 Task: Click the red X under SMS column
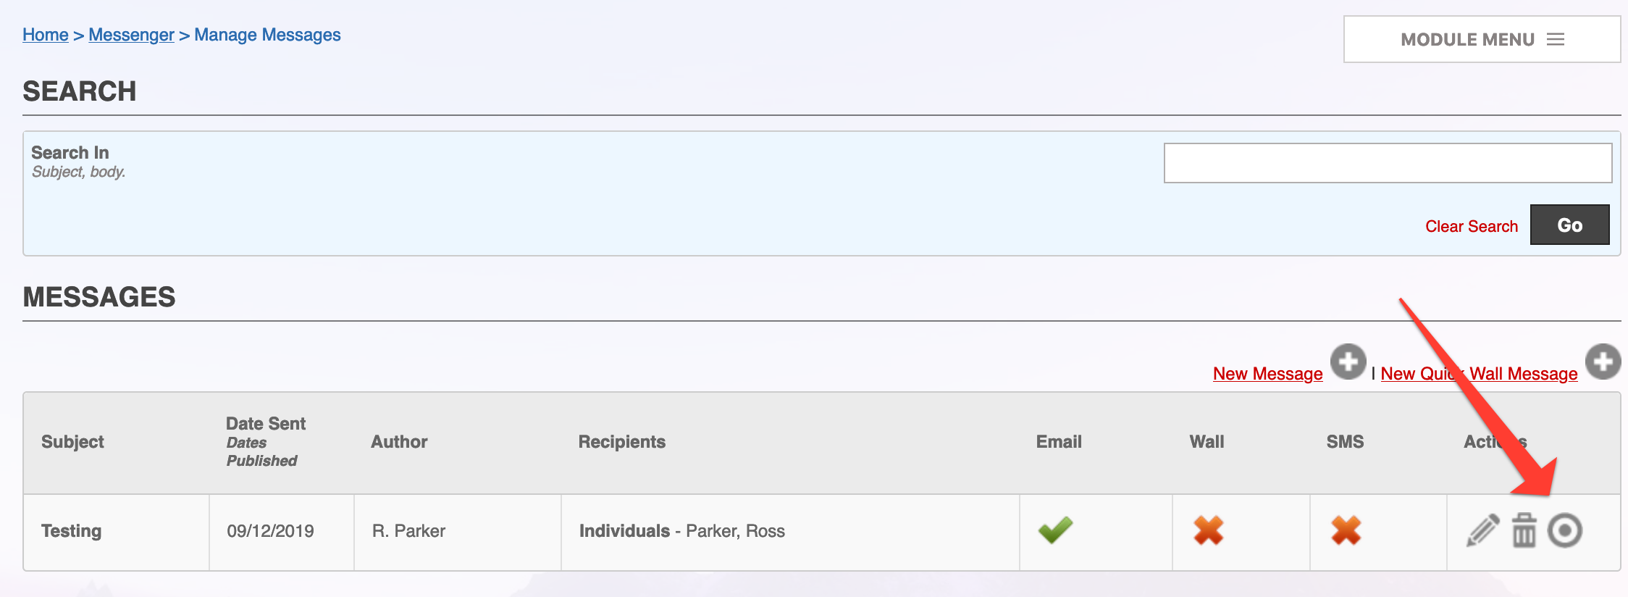[x=1346, y=530]
